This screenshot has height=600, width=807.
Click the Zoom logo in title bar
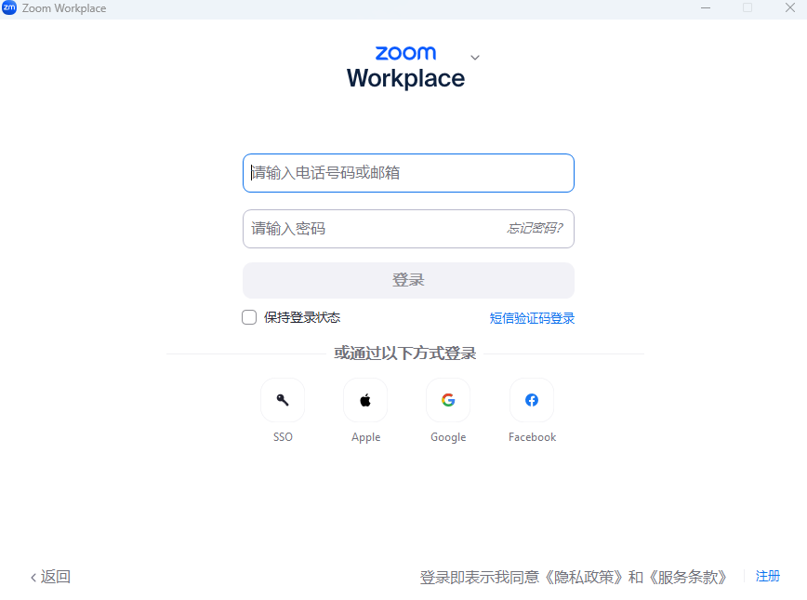[9, 7]
